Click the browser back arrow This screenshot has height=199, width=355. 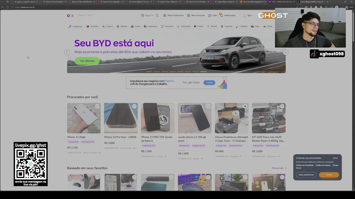3,7
